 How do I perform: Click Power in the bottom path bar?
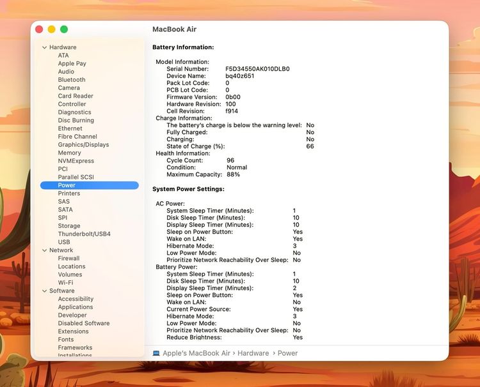point(287,353)
